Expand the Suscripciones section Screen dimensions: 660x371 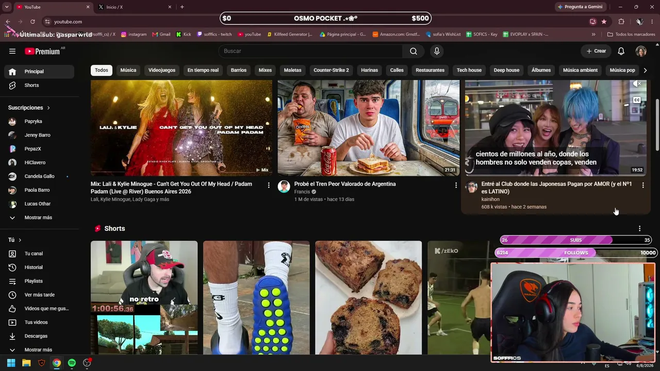29,108
